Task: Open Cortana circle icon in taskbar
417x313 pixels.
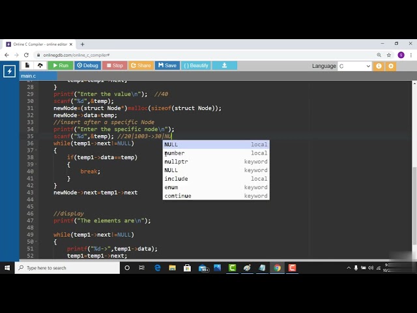Action: 127,268
